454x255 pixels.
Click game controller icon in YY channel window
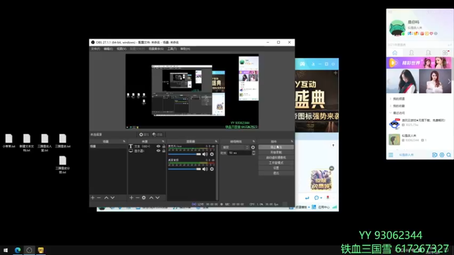click(x=302, y=64)
